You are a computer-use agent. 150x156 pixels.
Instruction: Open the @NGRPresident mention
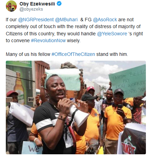coord(36,20)
